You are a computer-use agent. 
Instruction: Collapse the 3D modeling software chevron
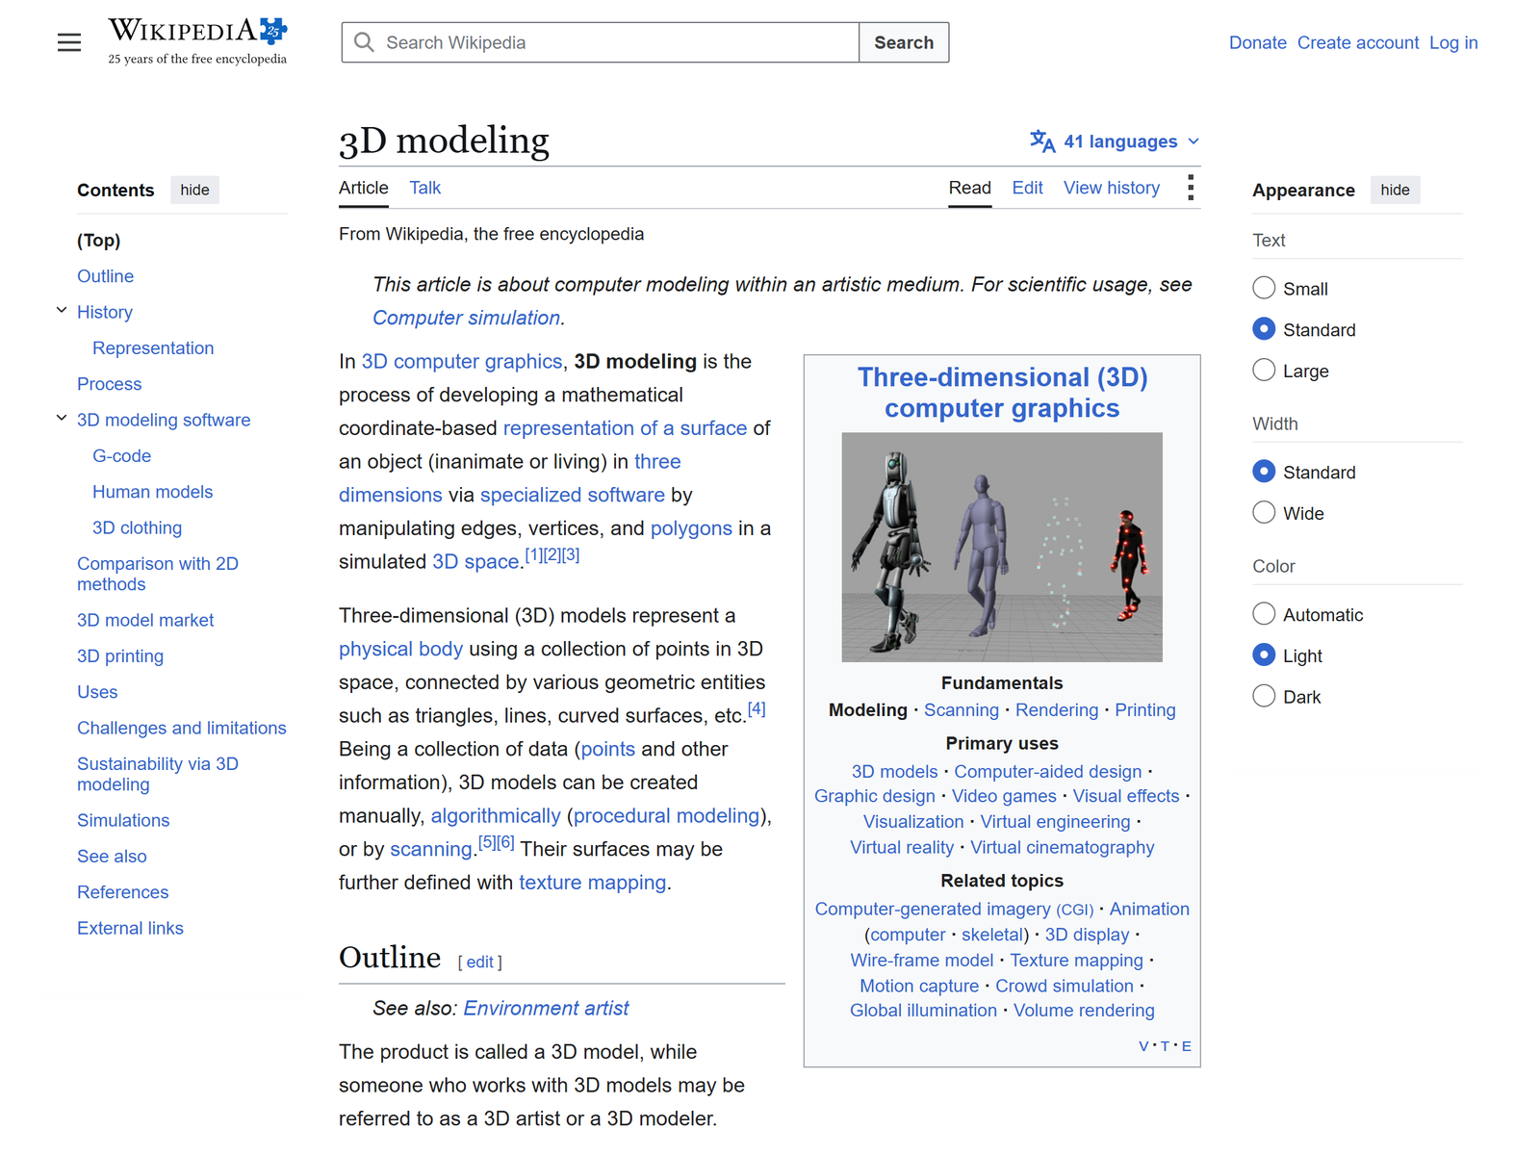coord(62,419)
